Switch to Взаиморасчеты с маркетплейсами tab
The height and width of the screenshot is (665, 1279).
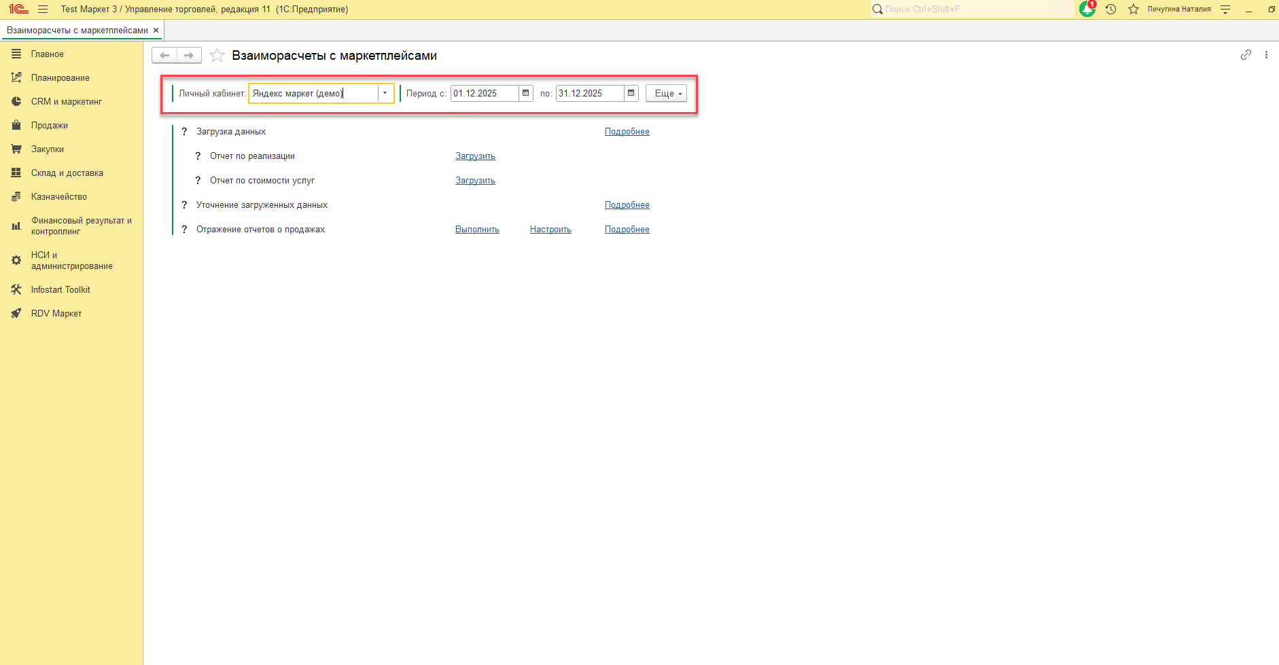click(x=77, y=31)
